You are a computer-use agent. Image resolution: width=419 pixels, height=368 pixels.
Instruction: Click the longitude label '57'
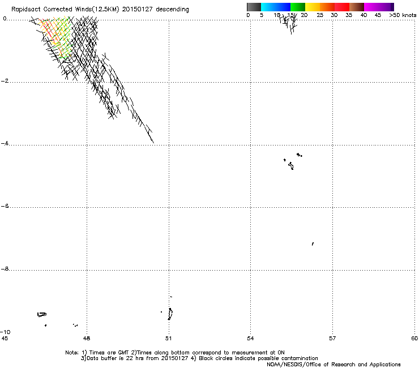(x=332, y=339)
